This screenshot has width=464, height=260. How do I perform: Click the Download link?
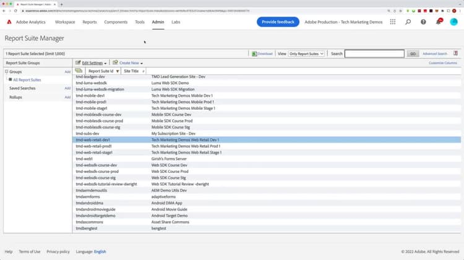[265, 54]
